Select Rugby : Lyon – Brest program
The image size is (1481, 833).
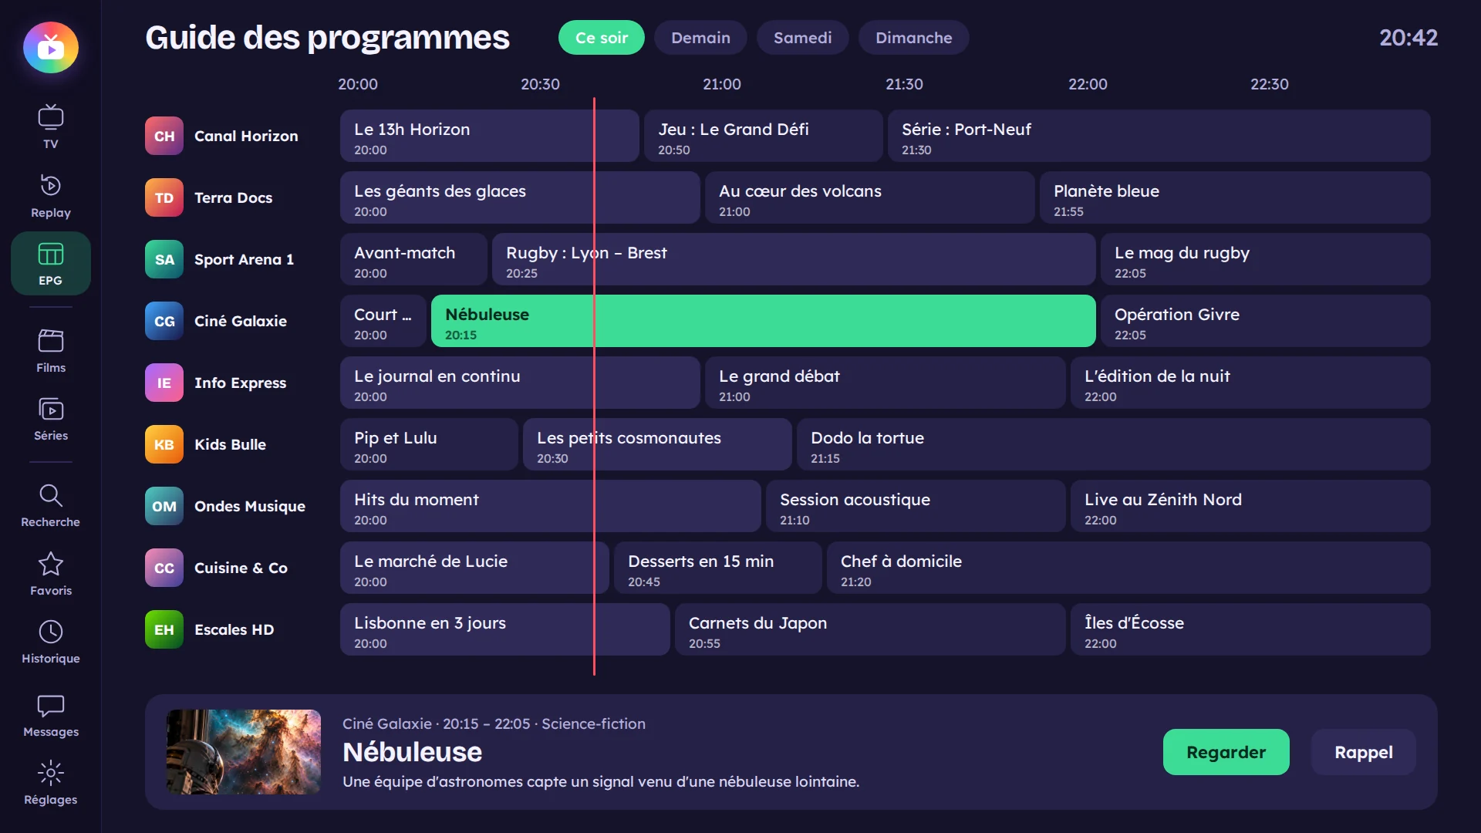(794, 259)
